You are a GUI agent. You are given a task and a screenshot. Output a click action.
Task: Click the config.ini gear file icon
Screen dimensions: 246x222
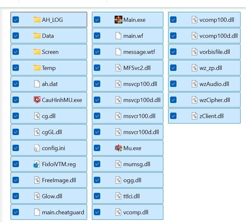[37, 148]
